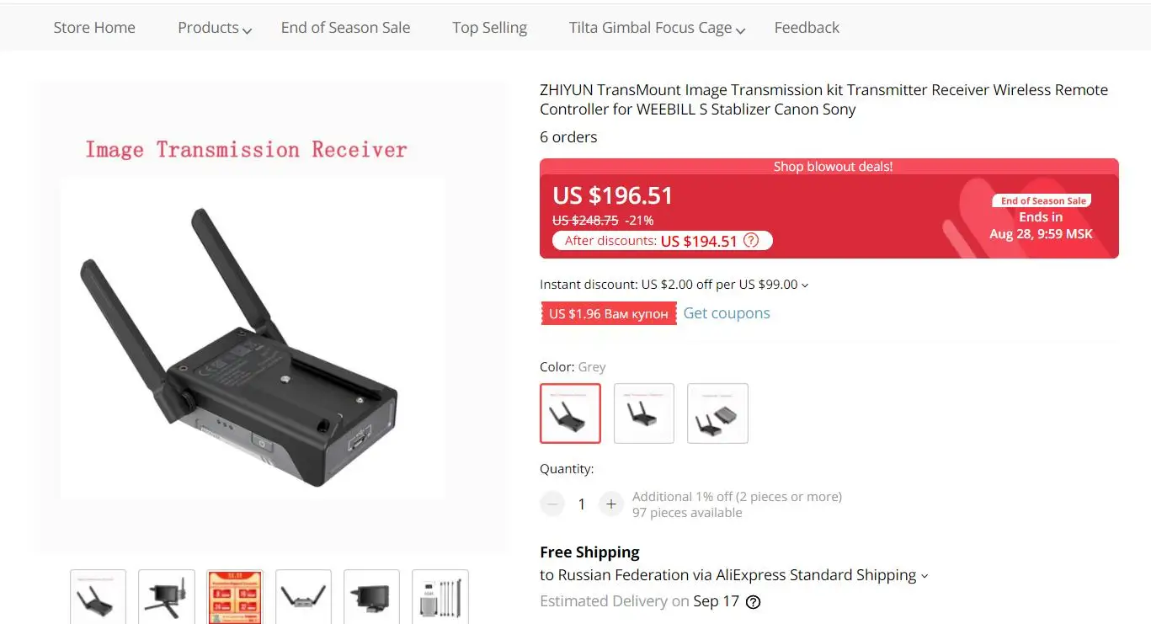Screen dimensions: 1151x624
Task: Open the Feedback page
Action: click(807, 28)
